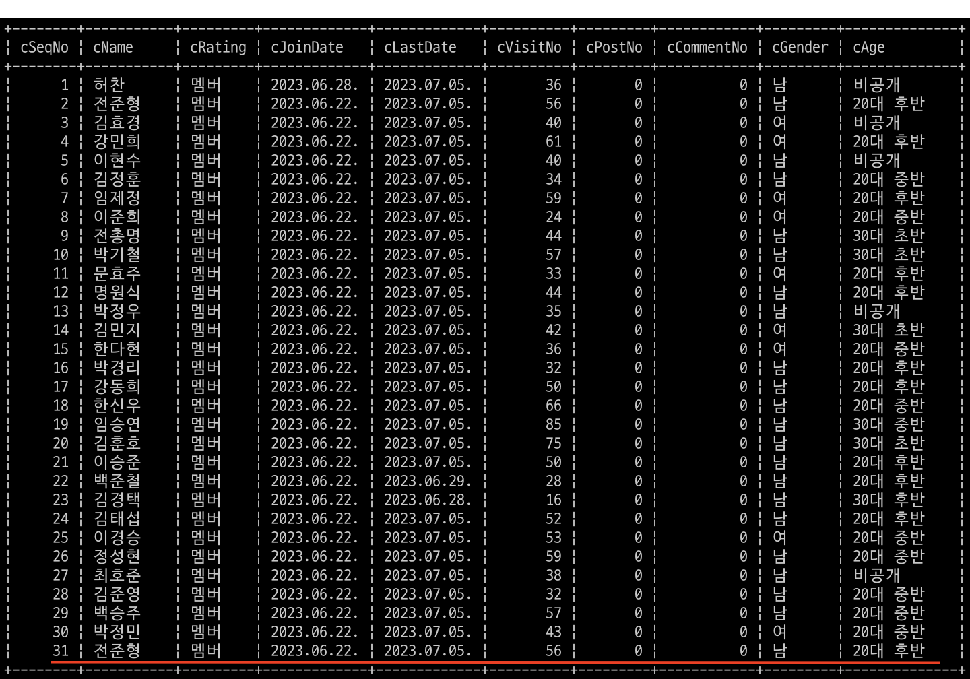Select the name 김경택
Screen dimensions: 970x679
pyautogui.click(x=117, y=500)
